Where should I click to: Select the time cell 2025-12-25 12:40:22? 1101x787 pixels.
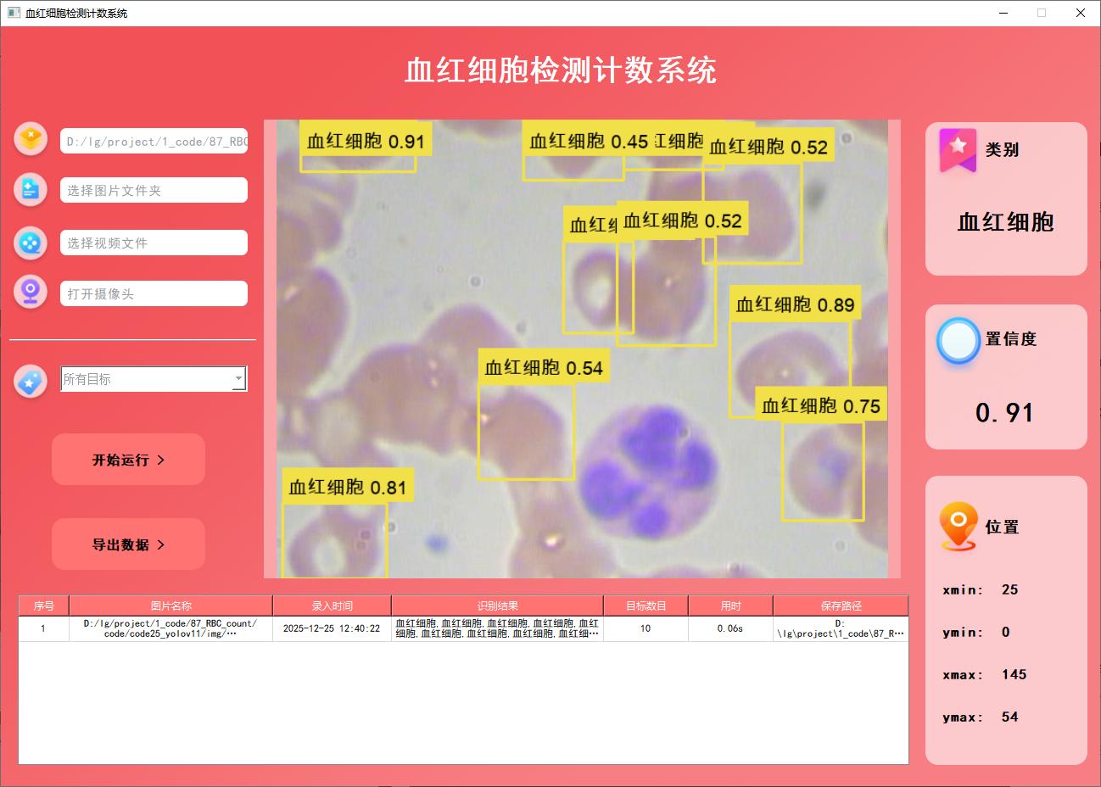332,628
